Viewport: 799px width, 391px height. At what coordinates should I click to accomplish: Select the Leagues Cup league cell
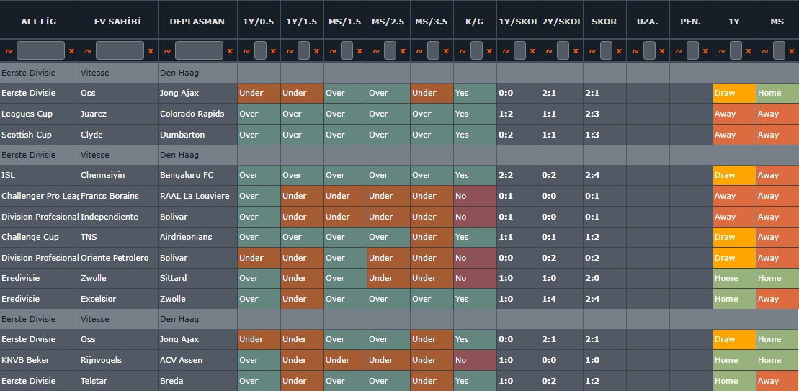(39, 114)
